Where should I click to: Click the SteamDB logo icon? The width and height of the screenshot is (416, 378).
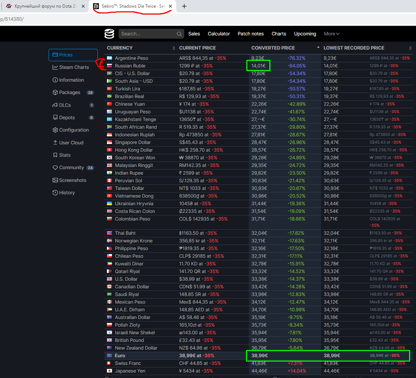point(109,34)
